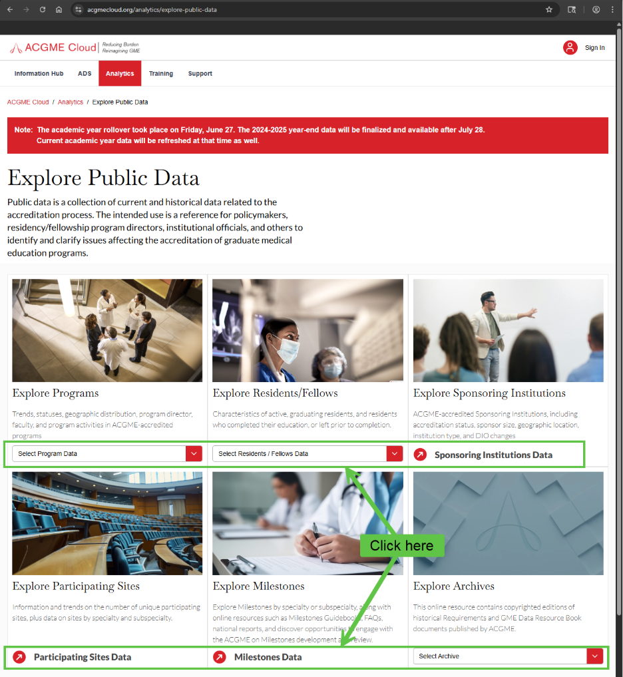623x677 pixels.
Task: Click the browser media/search tab icon
Action: tap(572, 9)
